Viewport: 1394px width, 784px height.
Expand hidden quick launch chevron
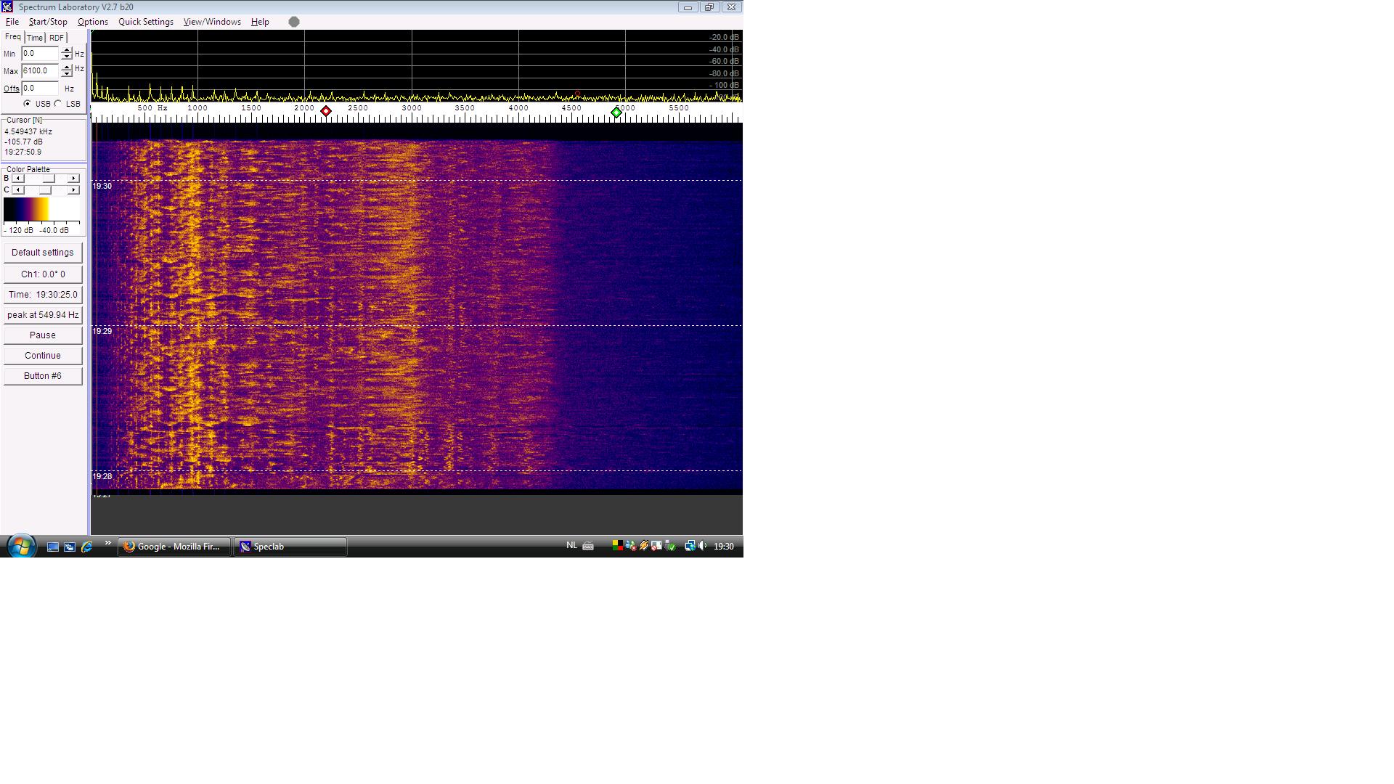(108, 543)
